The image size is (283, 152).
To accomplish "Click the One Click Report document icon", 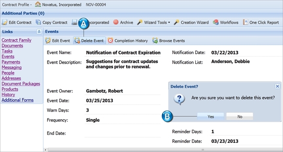I will pos(245,22).
